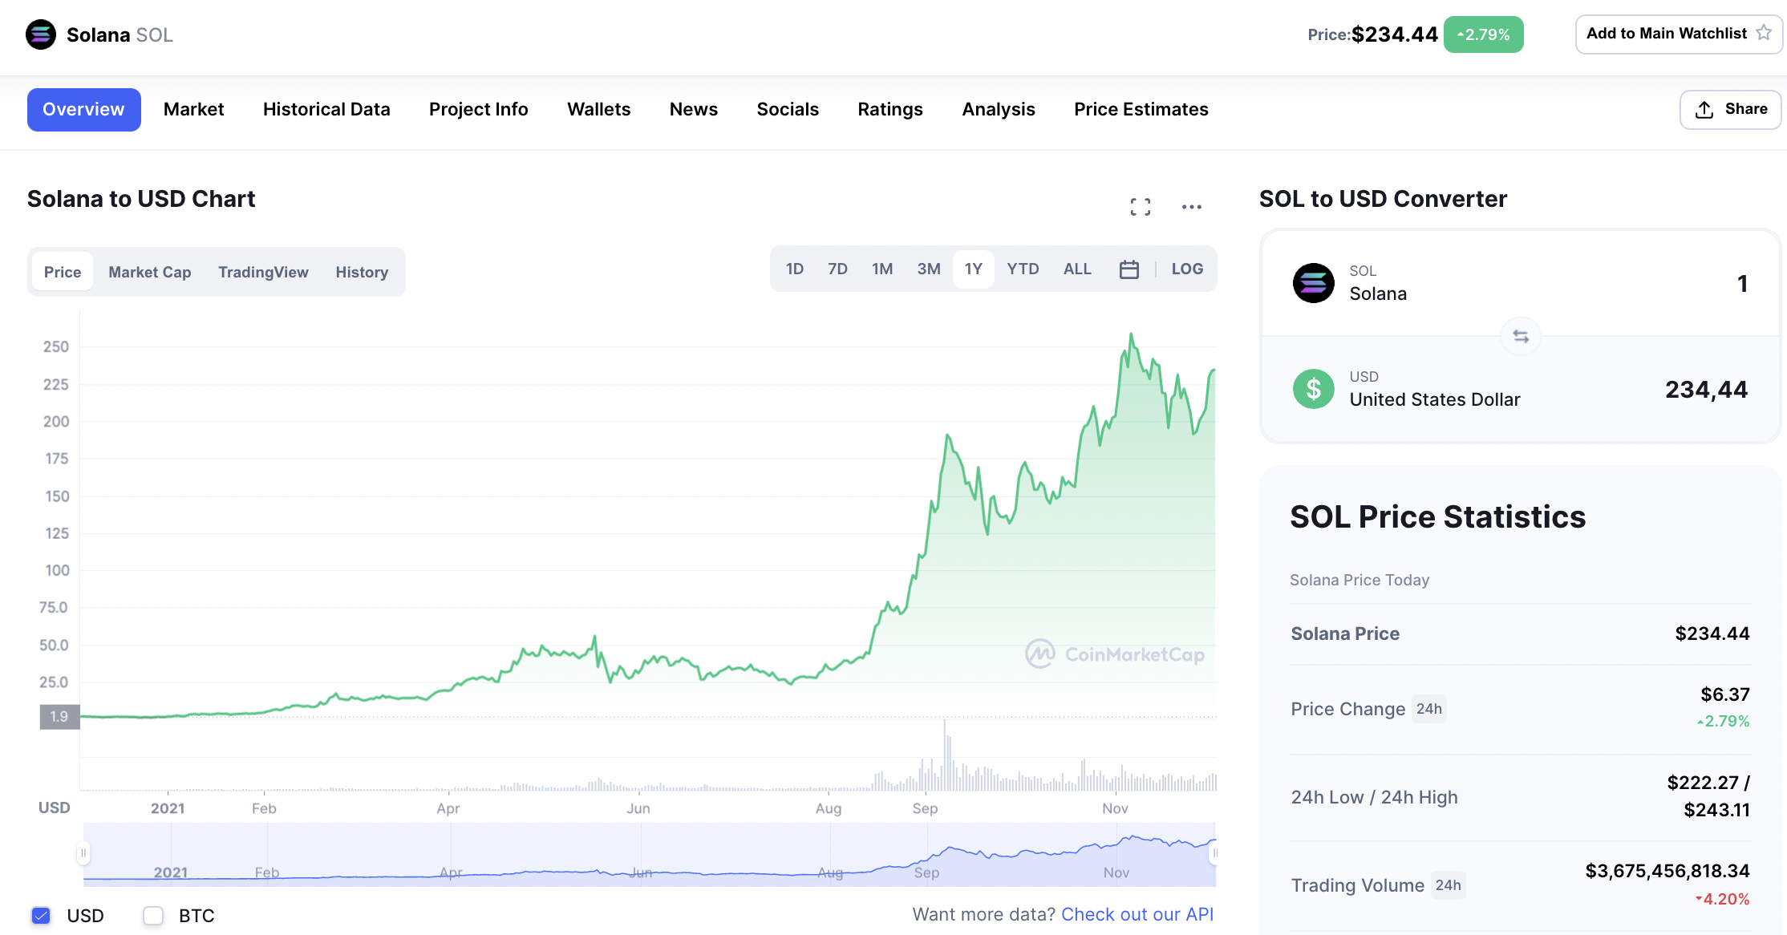Click the green USD dollar icon
This screenshot has width=1787, height=935.
(x=1313, y=389)
